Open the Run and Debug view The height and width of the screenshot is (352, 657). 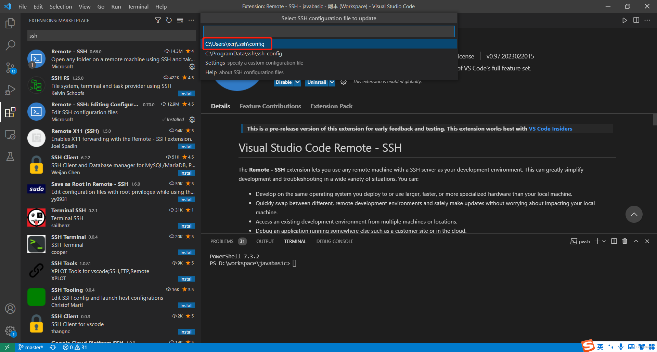10,90
